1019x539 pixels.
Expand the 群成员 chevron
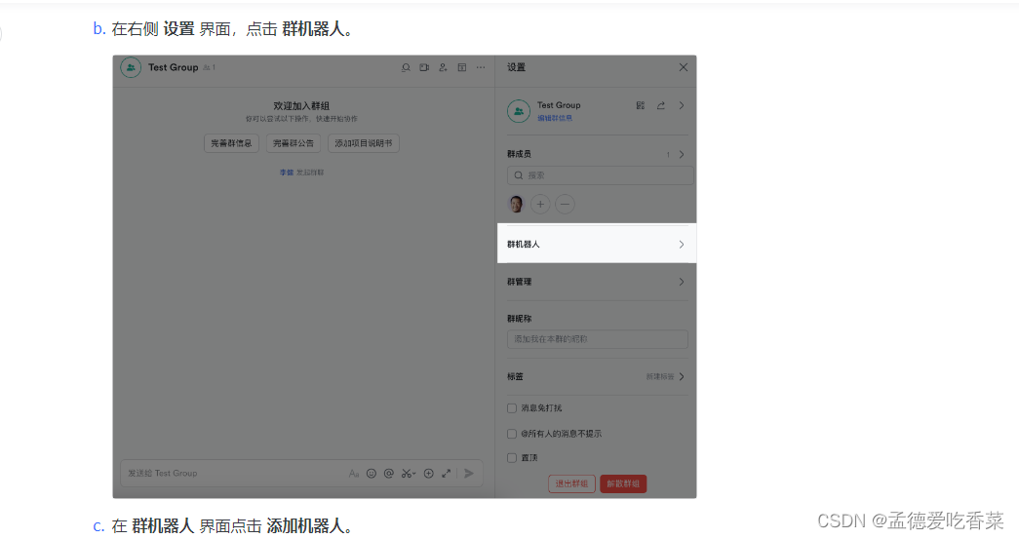tap(681, 155)
